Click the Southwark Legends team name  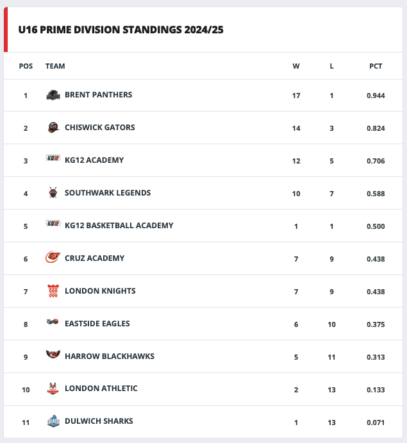pos(108,193)
